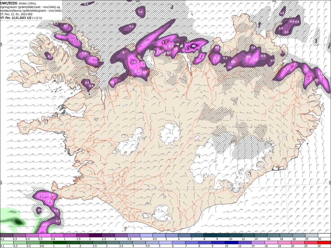This screenshot has height=248, width=331.
Task: Pick the bright red swatch ending the lower legend row
Action: (x=324, y=243)
